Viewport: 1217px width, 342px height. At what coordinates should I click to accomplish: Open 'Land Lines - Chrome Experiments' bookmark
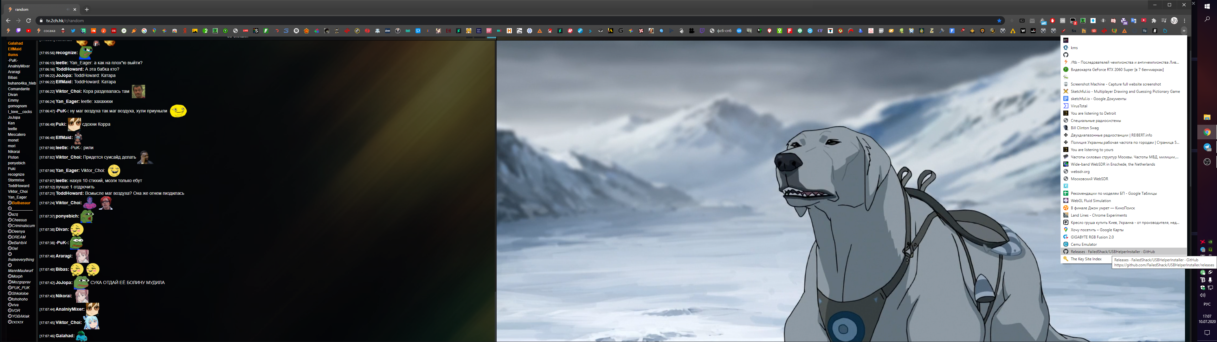coord(1124,215)
